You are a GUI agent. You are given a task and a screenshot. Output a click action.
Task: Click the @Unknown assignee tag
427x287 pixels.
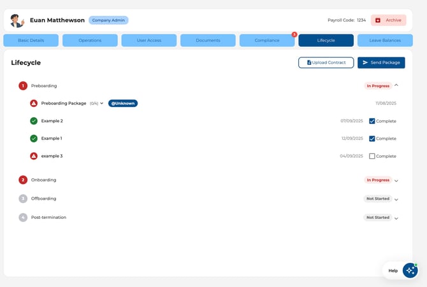[123, 103]
